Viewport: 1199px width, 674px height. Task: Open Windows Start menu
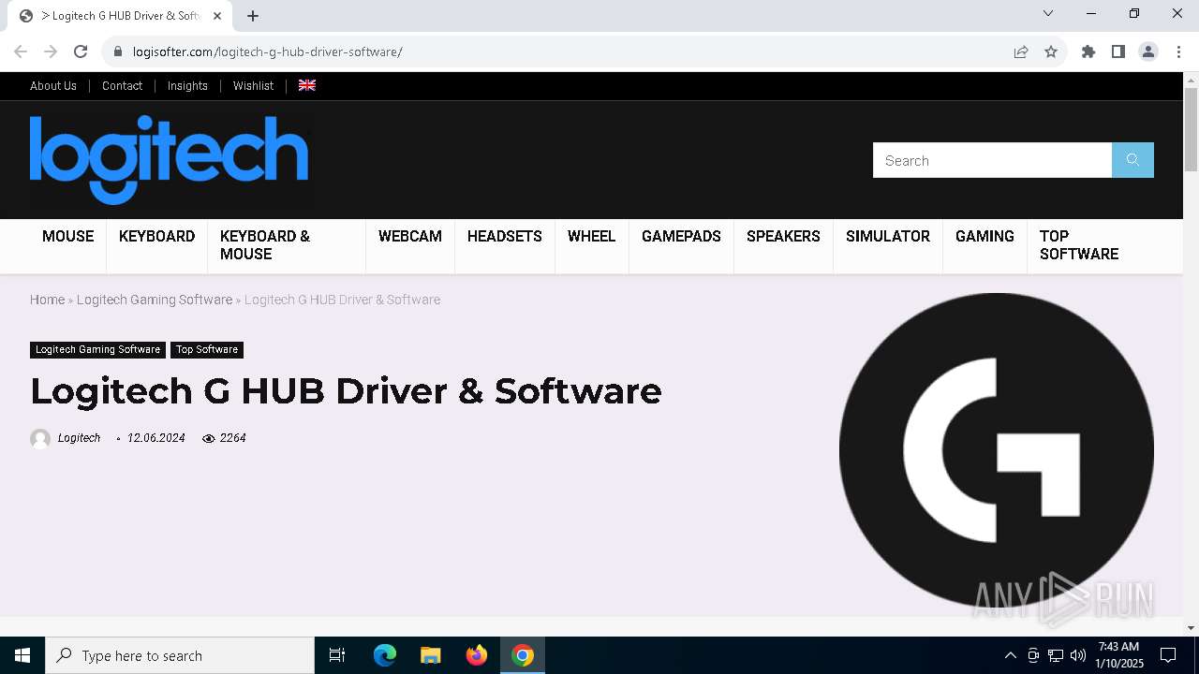[22, 655]
